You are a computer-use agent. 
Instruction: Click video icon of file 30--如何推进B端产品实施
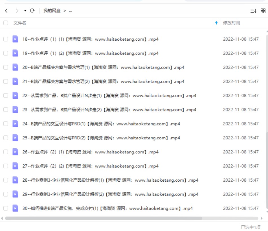[15, 208]
